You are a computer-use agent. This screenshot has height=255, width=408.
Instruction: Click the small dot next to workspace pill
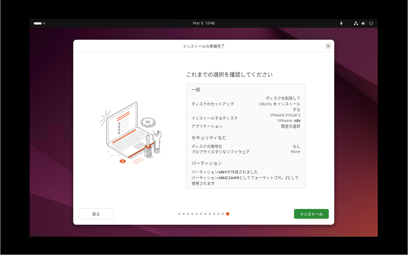[44, 24]
